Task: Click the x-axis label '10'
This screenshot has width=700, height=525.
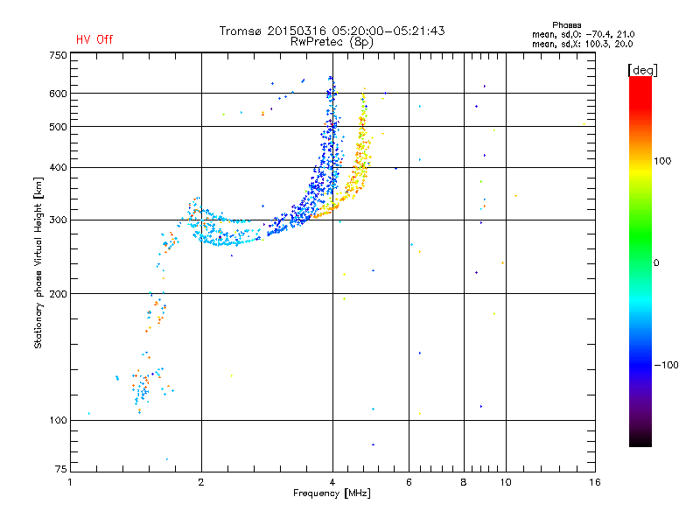Action: click(506, 482)
